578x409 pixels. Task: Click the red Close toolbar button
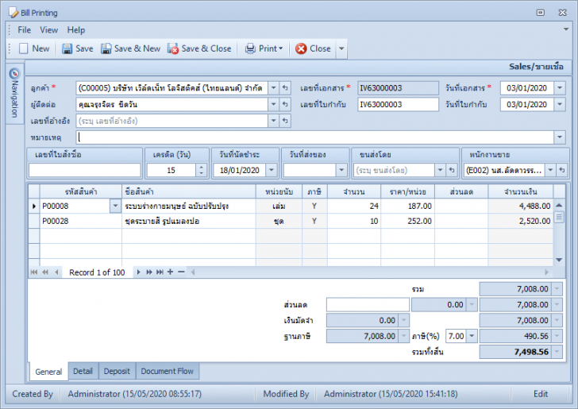point(313,48)
